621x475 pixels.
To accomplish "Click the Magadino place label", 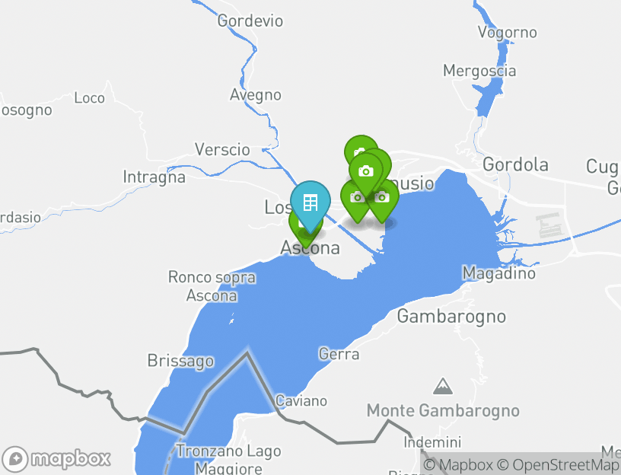I will (x=499, y=273).
